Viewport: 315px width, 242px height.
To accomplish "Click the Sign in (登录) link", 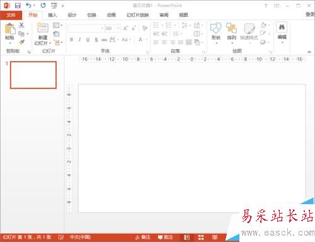I will coord(310,14).
